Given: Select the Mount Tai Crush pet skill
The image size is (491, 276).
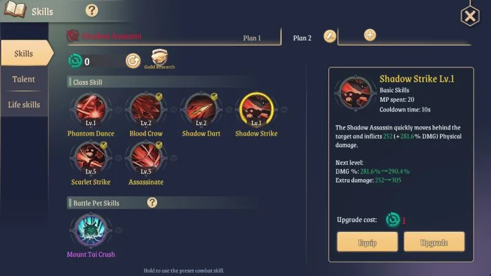Looking at the screenshot, I should click(x=91, y=229).
